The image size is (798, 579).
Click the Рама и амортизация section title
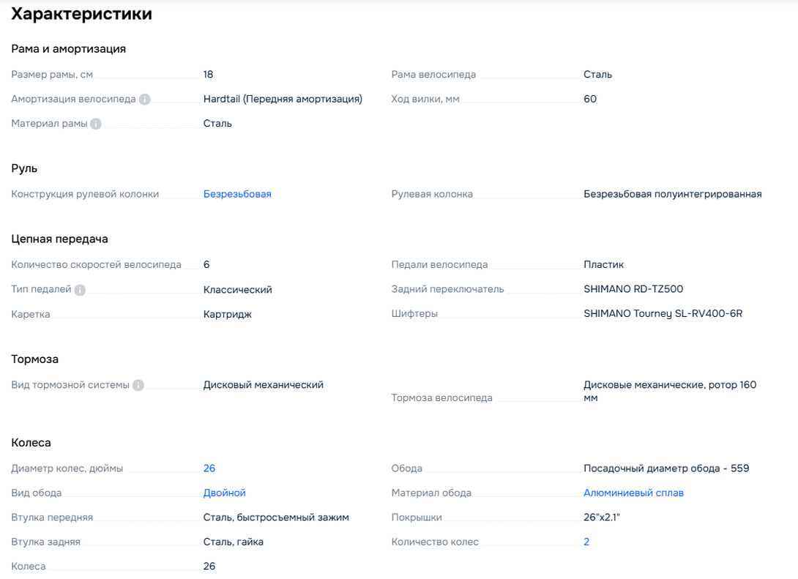pos(68,49)
